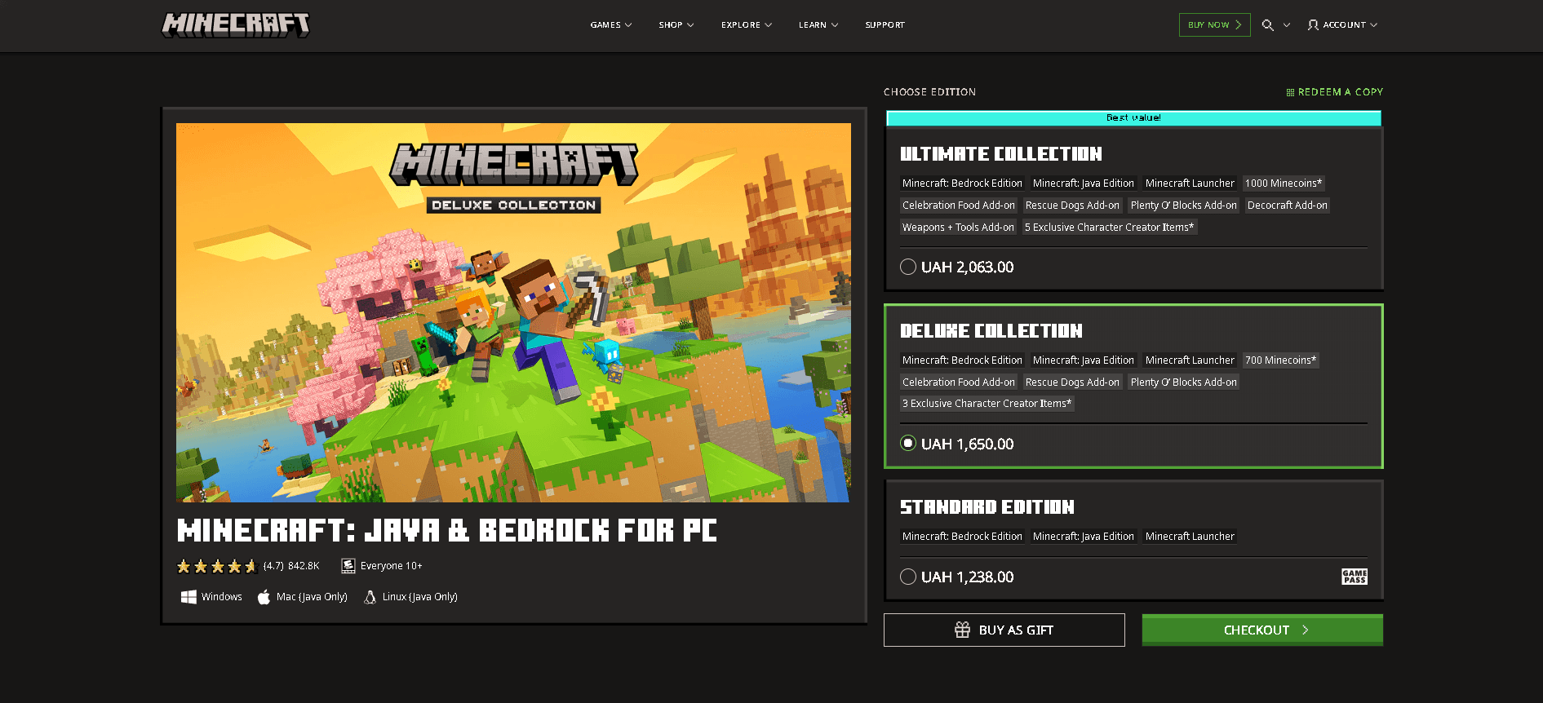The width and height of the screenshot is (1543, 703).
Task: Click the 5 Exclusive Character Creator Items tag
Action: point(1110,228)
